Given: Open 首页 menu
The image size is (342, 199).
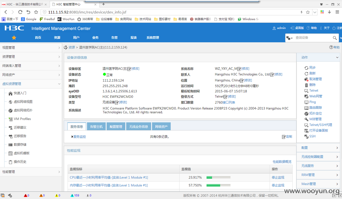Looking at the screenshot, I should [38, 37].
